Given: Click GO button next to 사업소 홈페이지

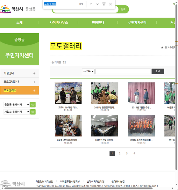Looking at the screenshot, I should pos(33,112).
